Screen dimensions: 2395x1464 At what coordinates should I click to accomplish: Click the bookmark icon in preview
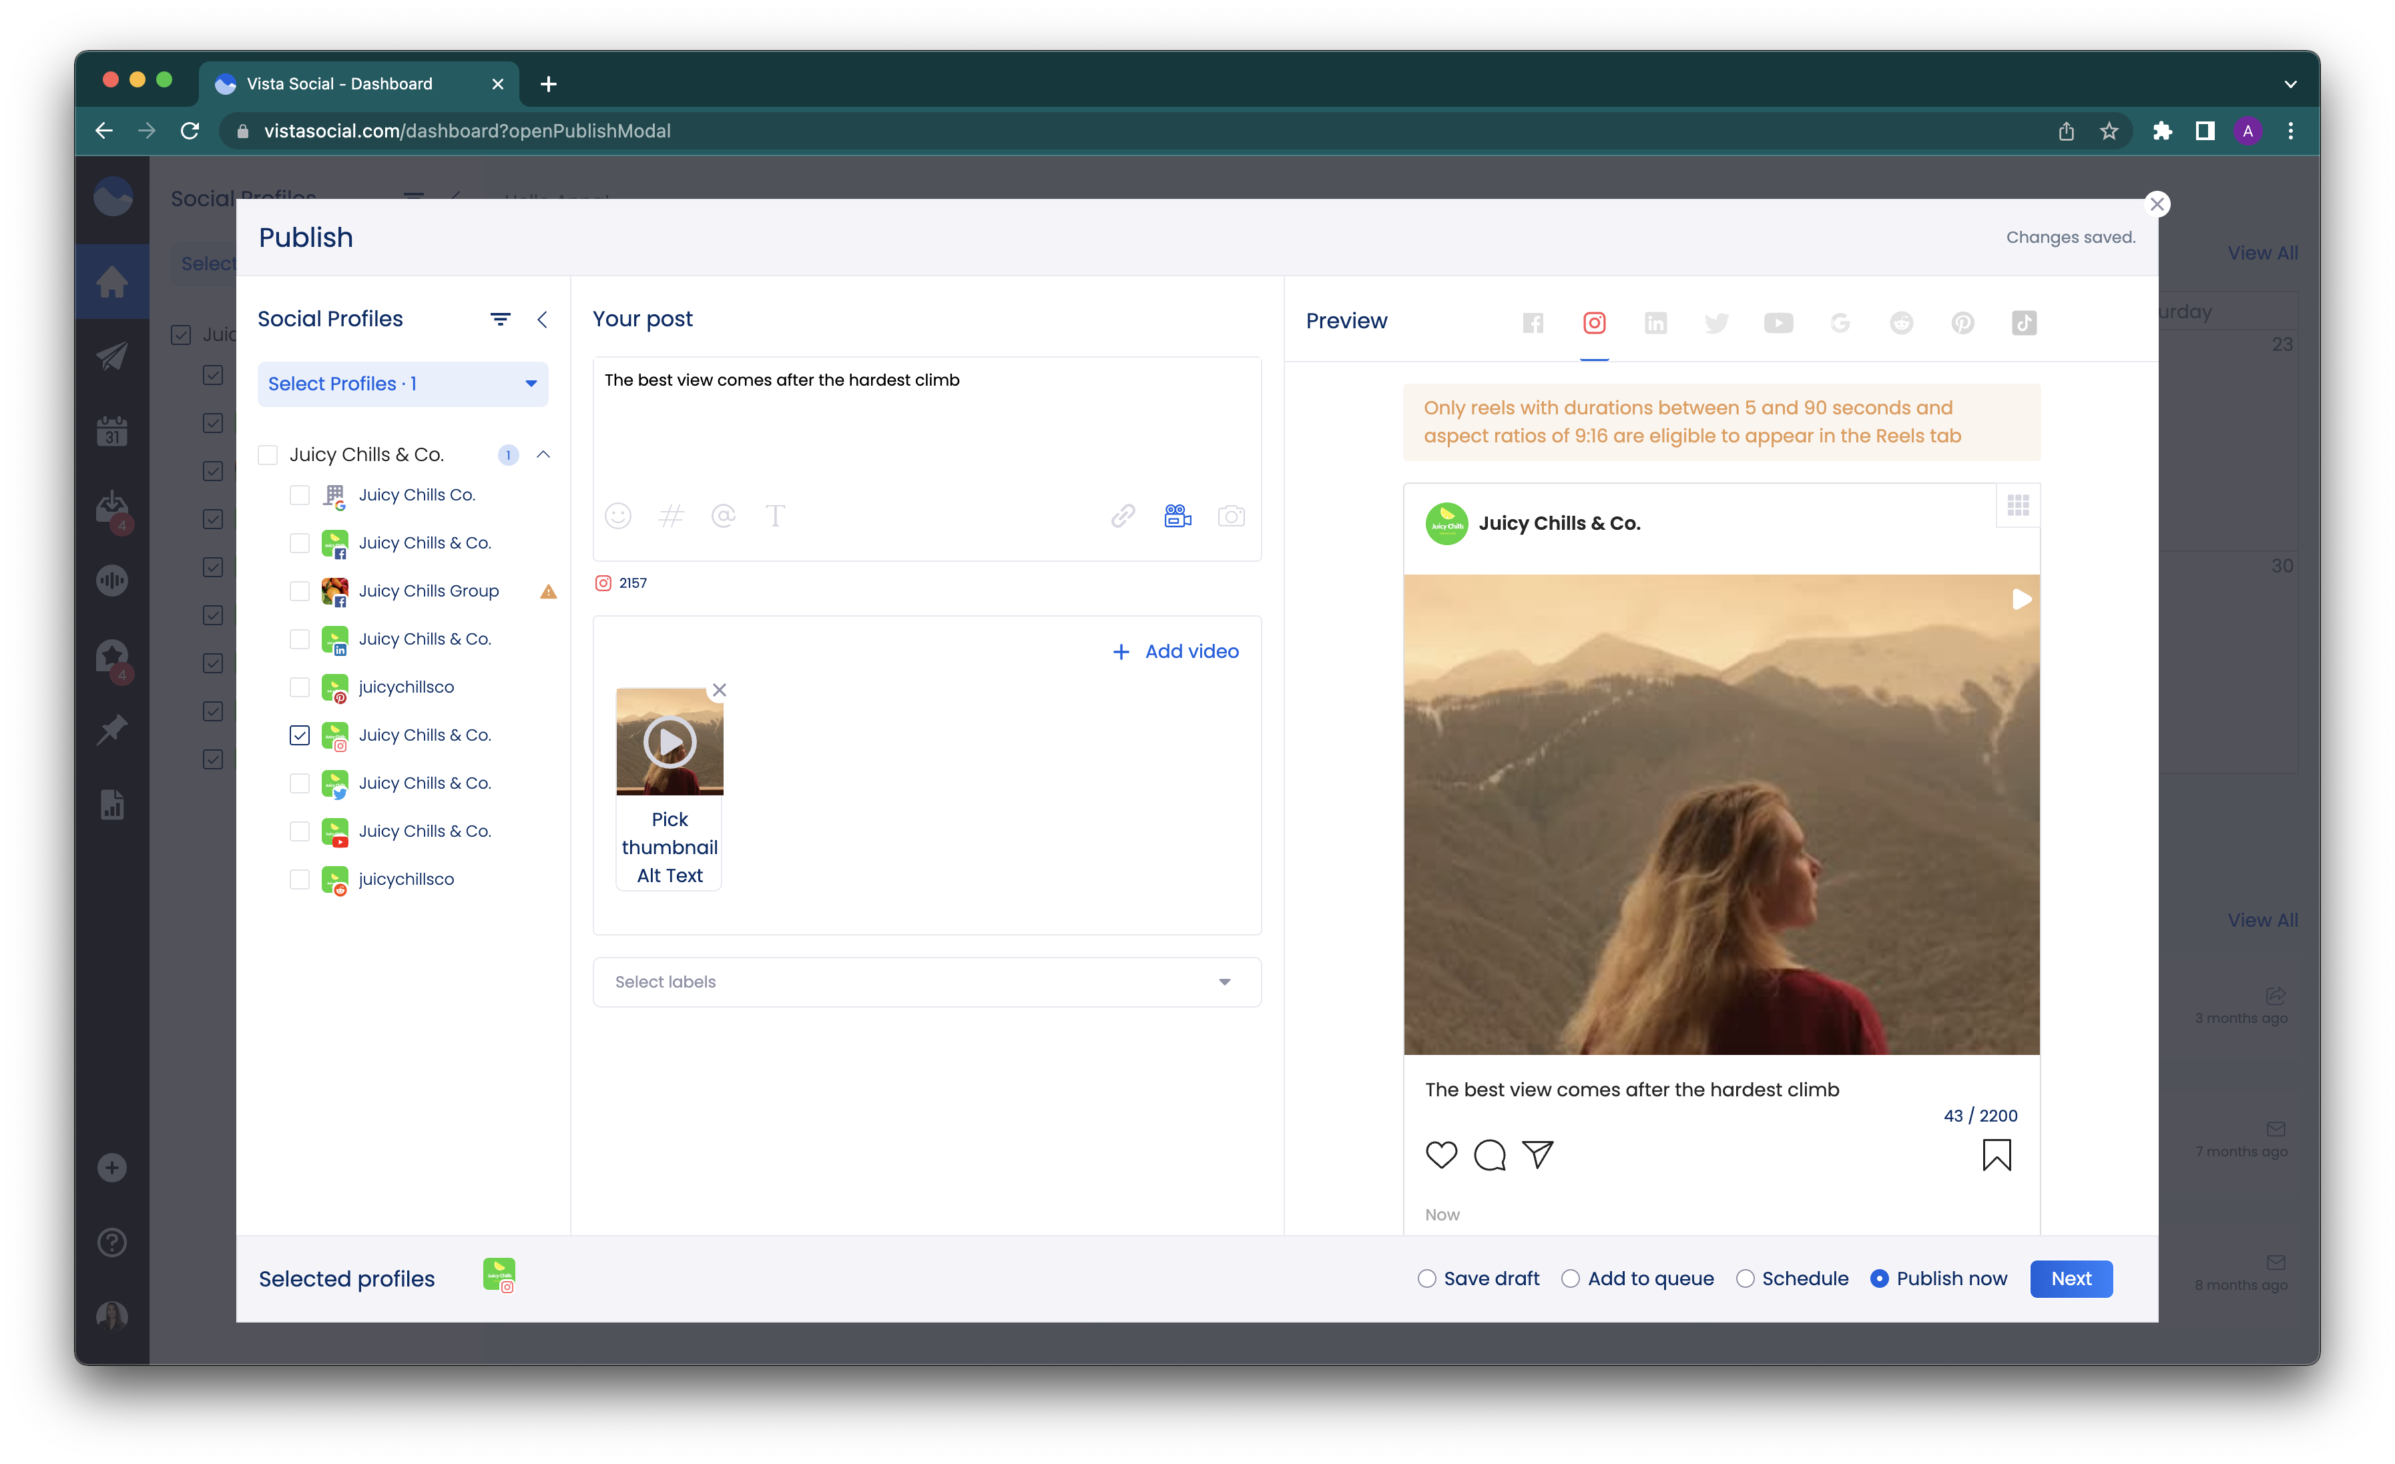[1997, 1154]
